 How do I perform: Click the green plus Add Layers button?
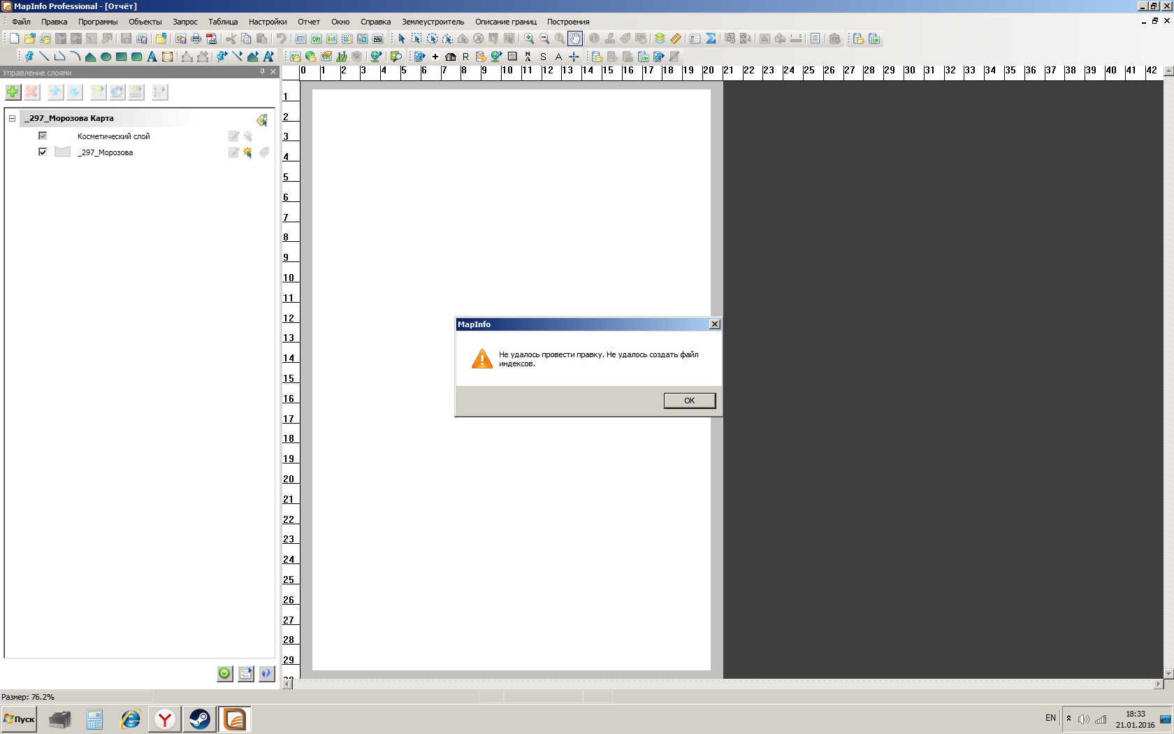[x=13, y=92]
